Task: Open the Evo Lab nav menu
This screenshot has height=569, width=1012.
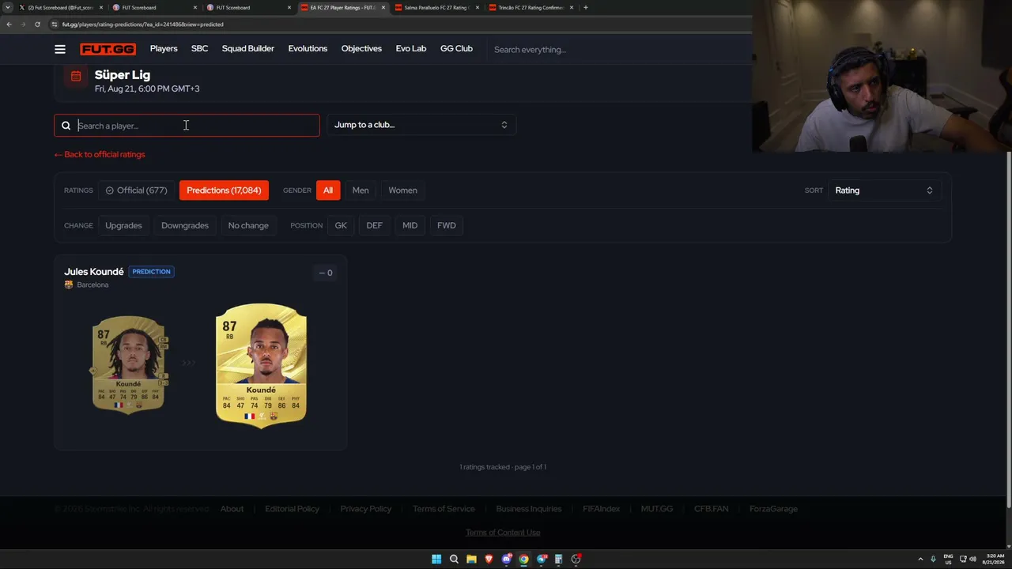Action: (411, 49)
